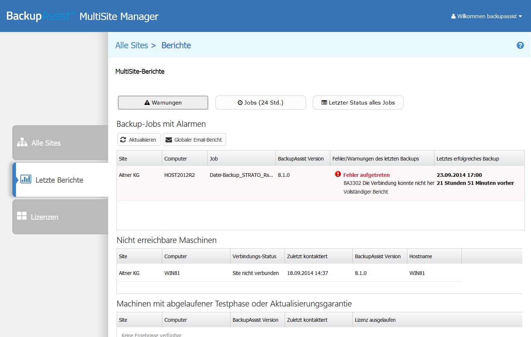Click the Hostname column header

(434, 256)
